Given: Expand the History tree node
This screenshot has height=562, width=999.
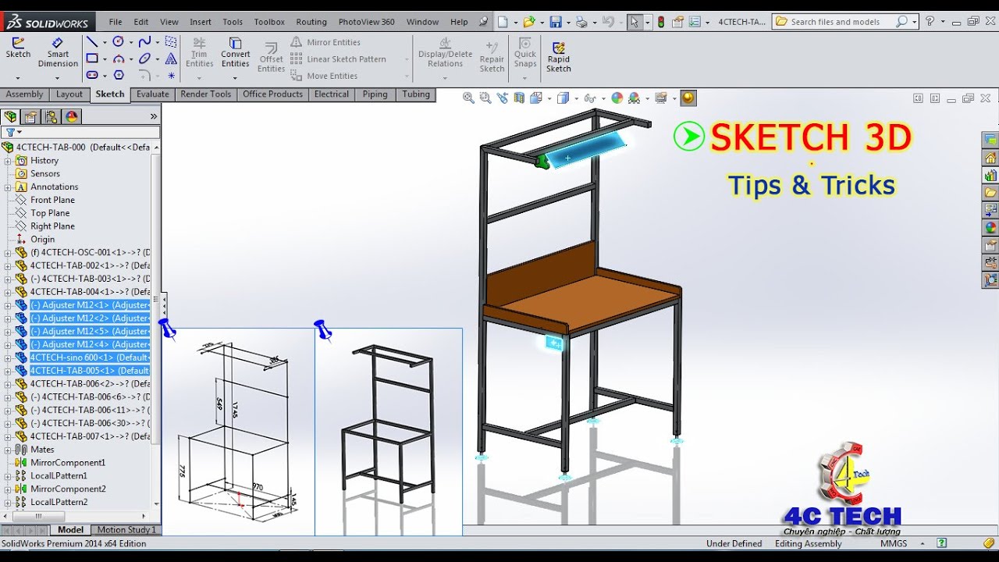Looking at the screenshot, I should pos(8,161).
